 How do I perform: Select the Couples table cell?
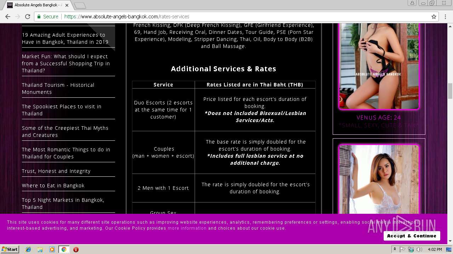pos(163,152)
